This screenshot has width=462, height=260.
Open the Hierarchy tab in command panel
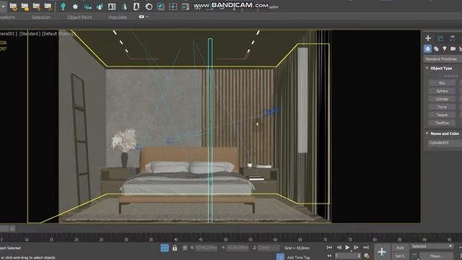(x=453, y=38)
